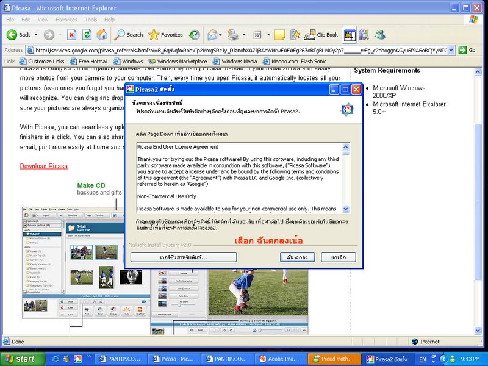Expand the Print button dropdown arrow
Viewport: 488px width, 366px height.
coord(244,35)
